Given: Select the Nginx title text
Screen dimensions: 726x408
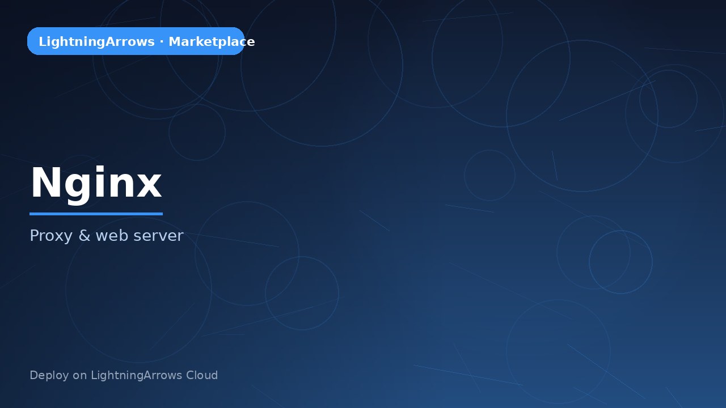Looking at the screenshot, I should coord(96,184).
